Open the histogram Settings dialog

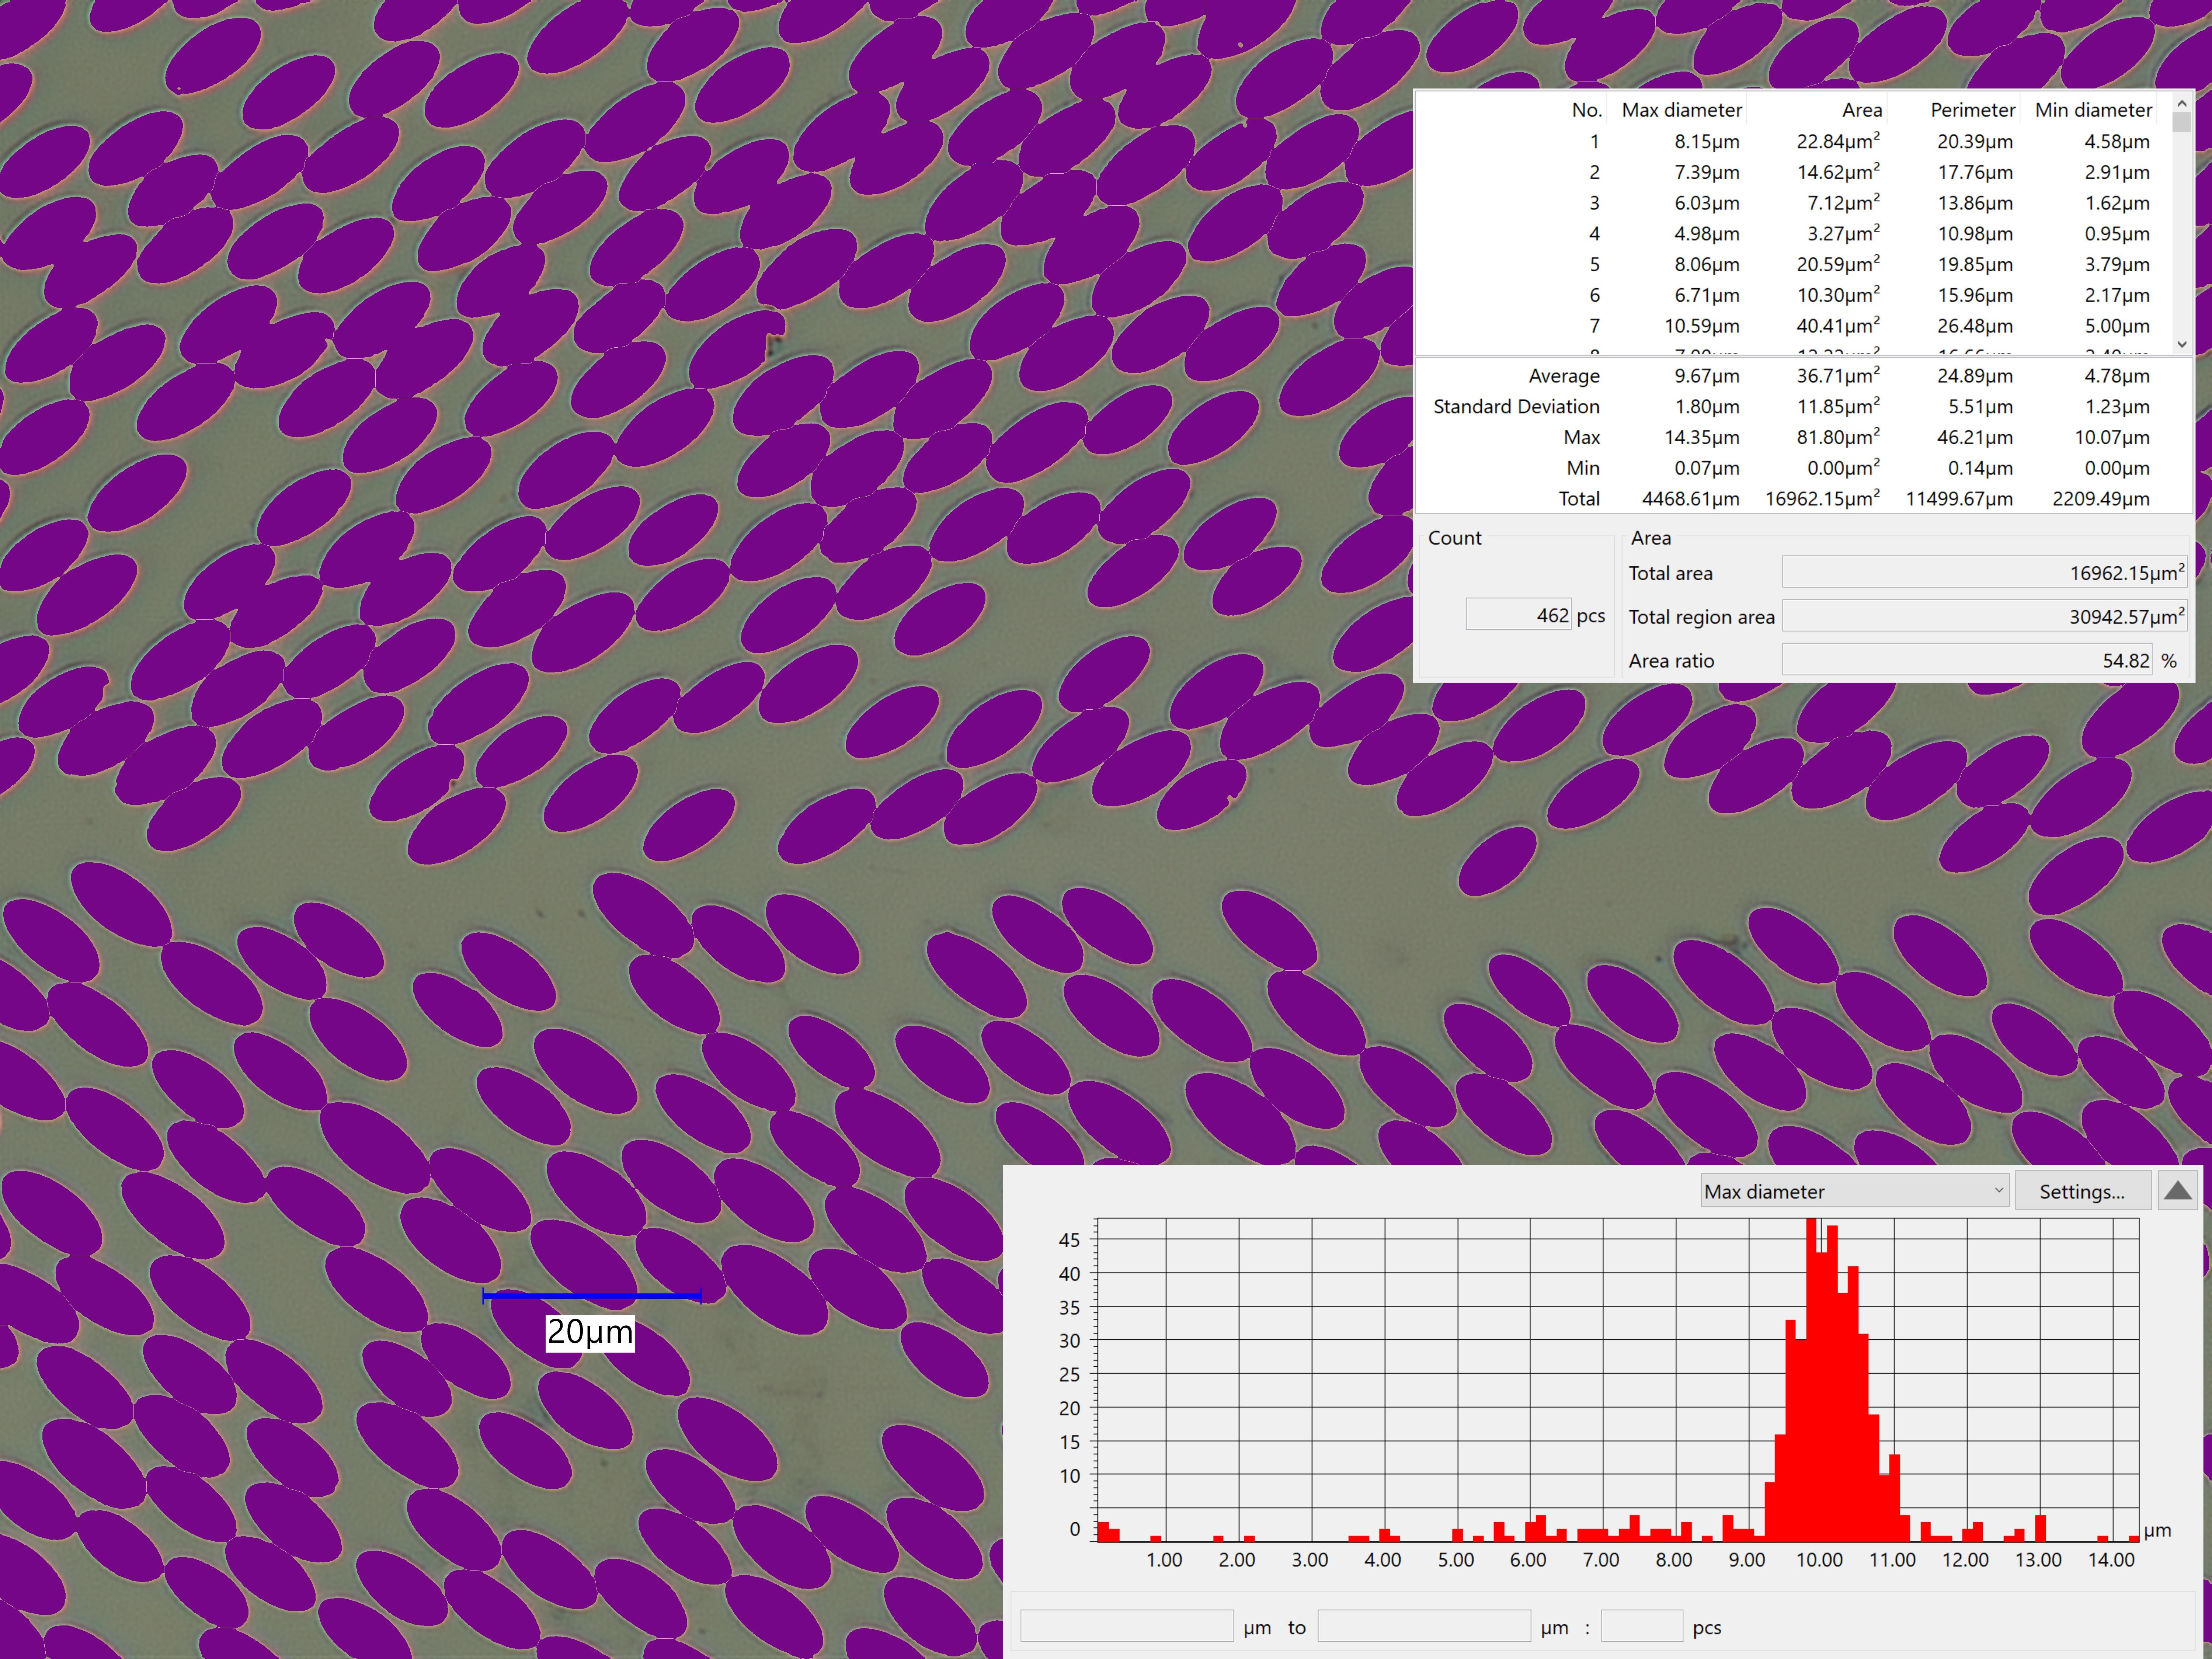[x=2082, y=1191]
